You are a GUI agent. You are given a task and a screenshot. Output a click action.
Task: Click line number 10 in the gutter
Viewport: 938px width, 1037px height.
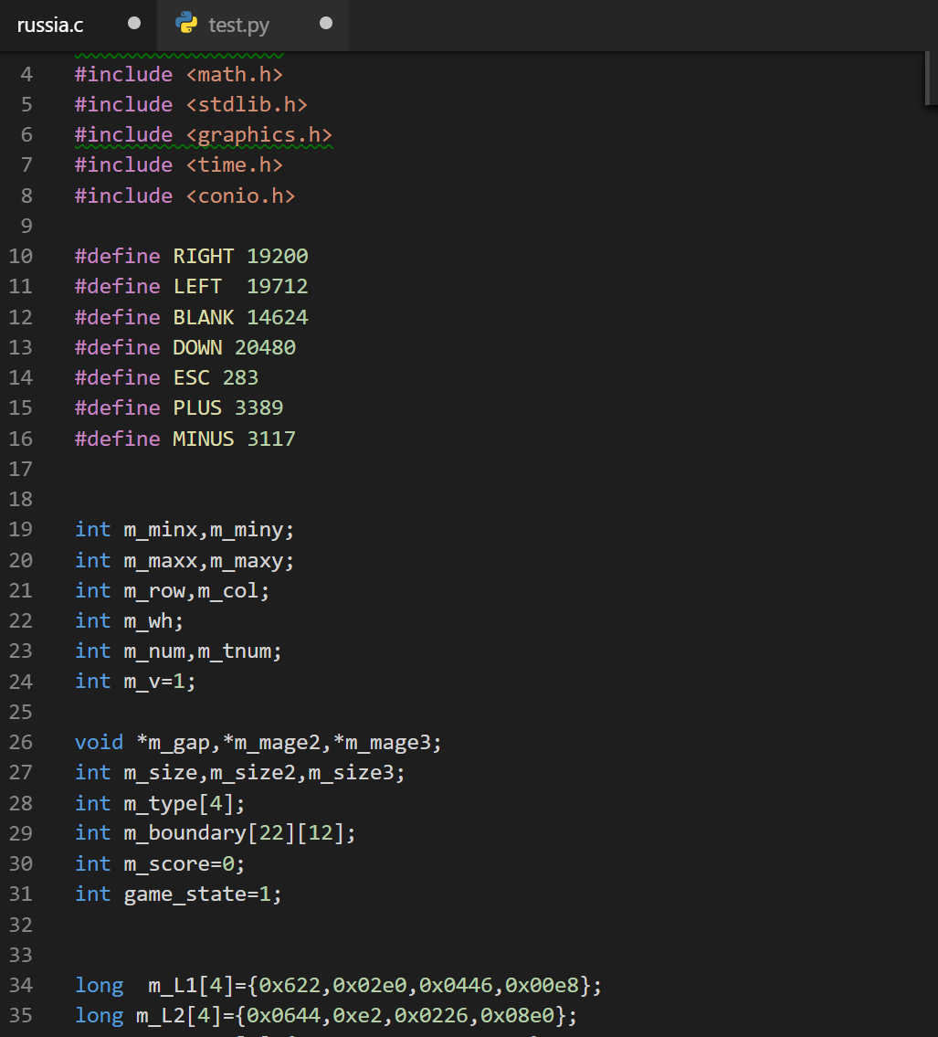point(20,256)
